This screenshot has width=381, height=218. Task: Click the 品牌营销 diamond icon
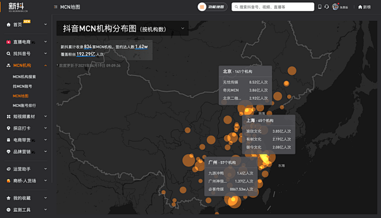coord(9,151)
